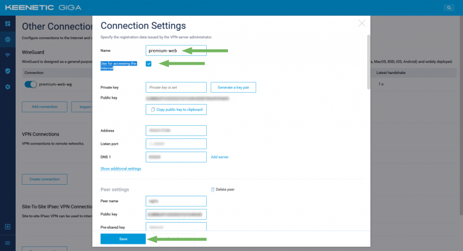
Task: Open the management gear sidebar icon
Action: [8, 87]
